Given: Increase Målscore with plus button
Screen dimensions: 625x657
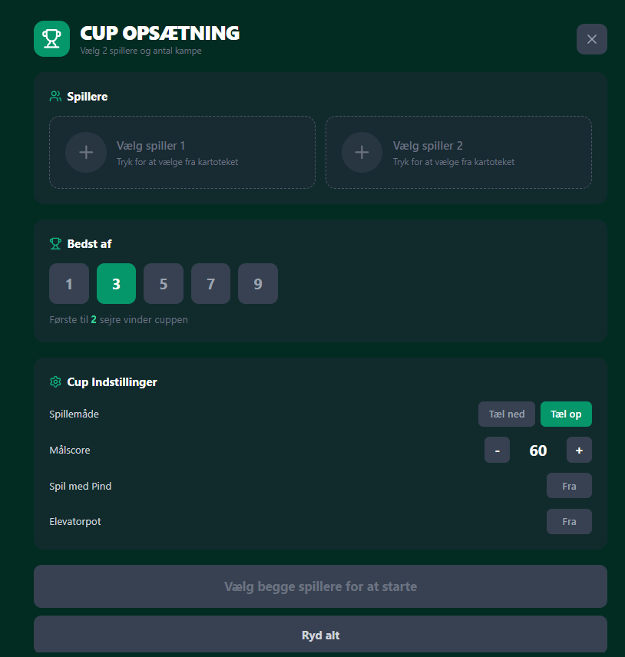Looking at the screenshot, I should point(579,450).
